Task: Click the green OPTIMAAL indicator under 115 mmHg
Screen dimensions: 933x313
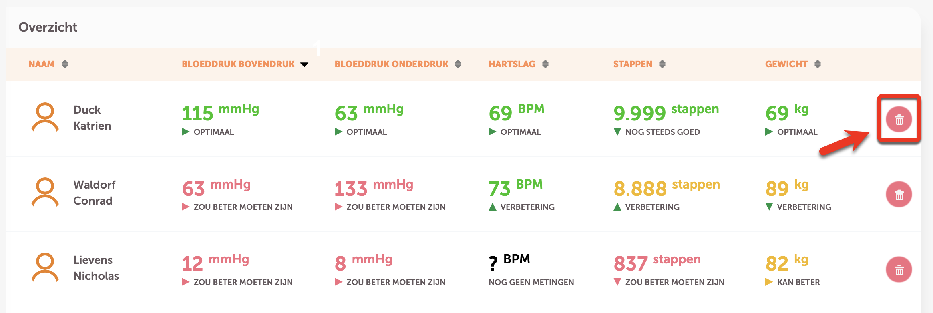Action: [x=208, y=132]
